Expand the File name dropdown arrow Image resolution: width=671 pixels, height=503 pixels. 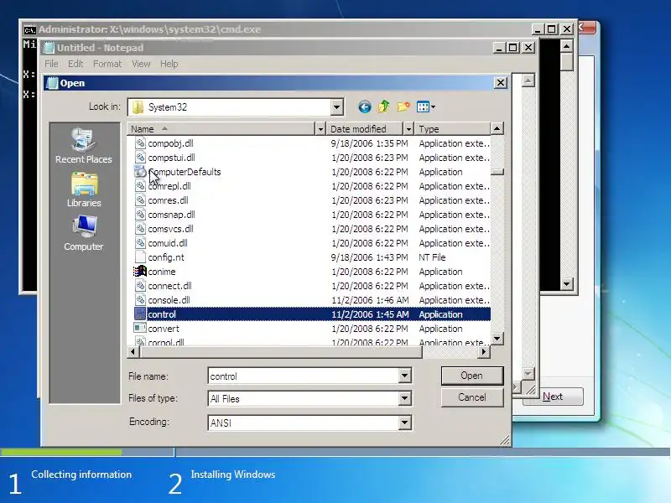(x=404, y=376)
